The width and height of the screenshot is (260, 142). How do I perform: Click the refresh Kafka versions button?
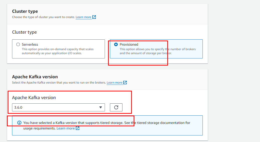tap(116, 107)
